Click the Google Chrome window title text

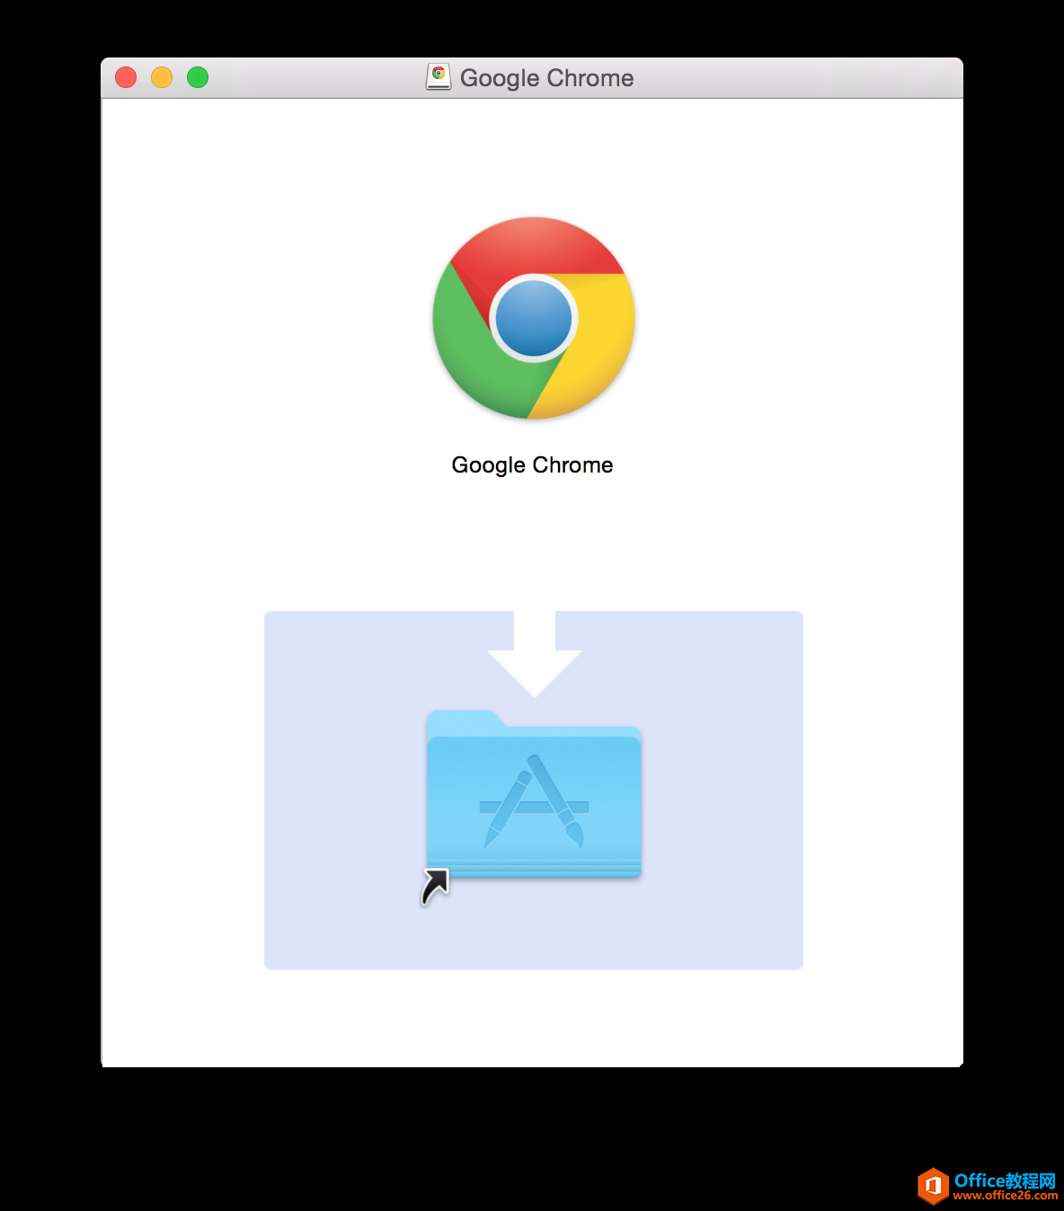pos(546,78)
